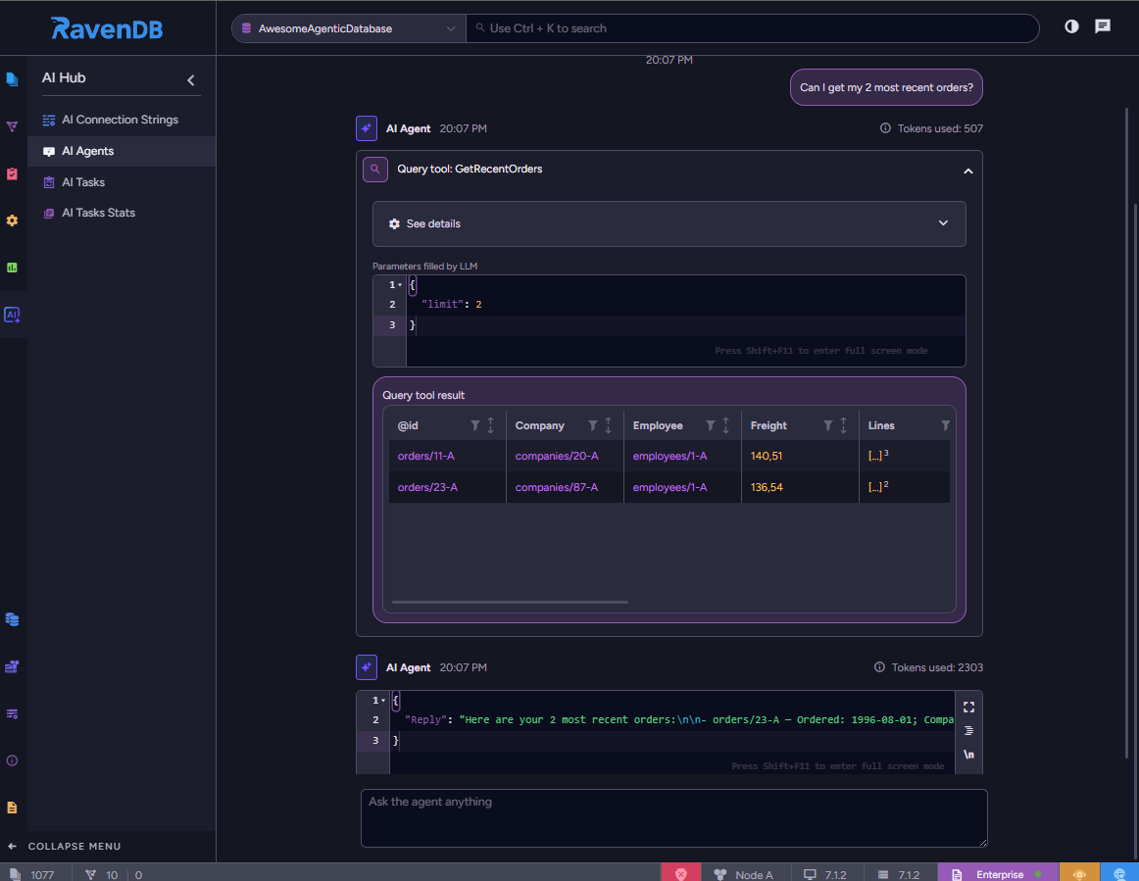1139x881 pixels.
Task: Format the reply JSON with the align icon
Action: coord(968,731)
